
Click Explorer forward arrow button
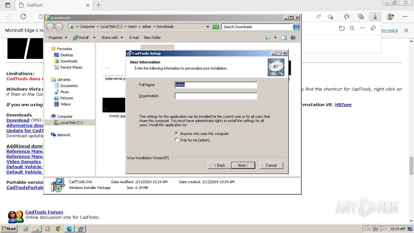[59, 27]
